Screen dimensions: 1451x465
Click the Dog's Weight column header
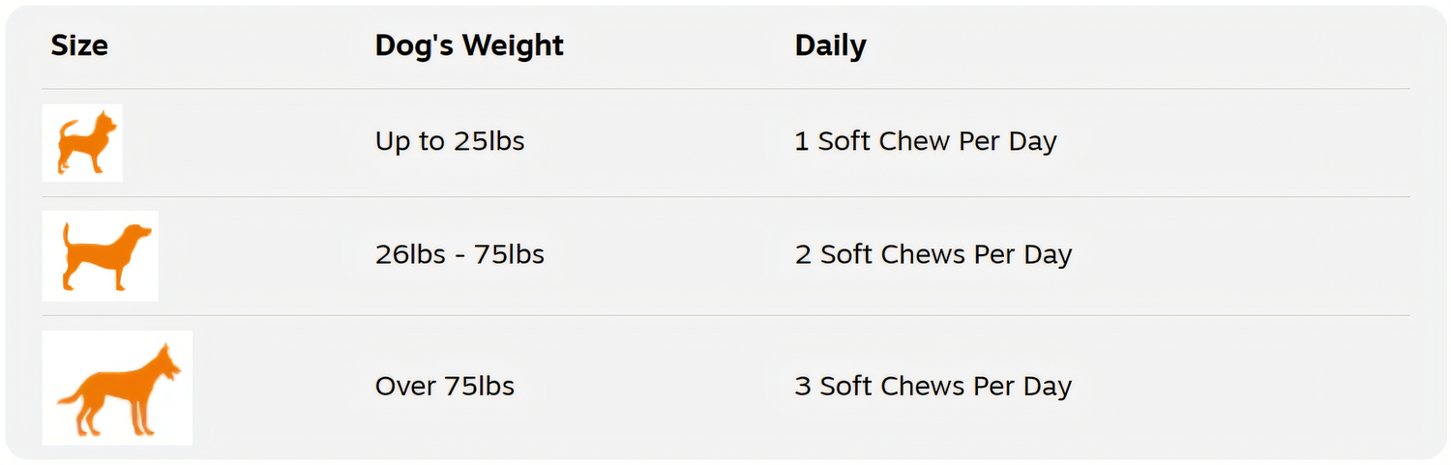click(x=469, y=45)
